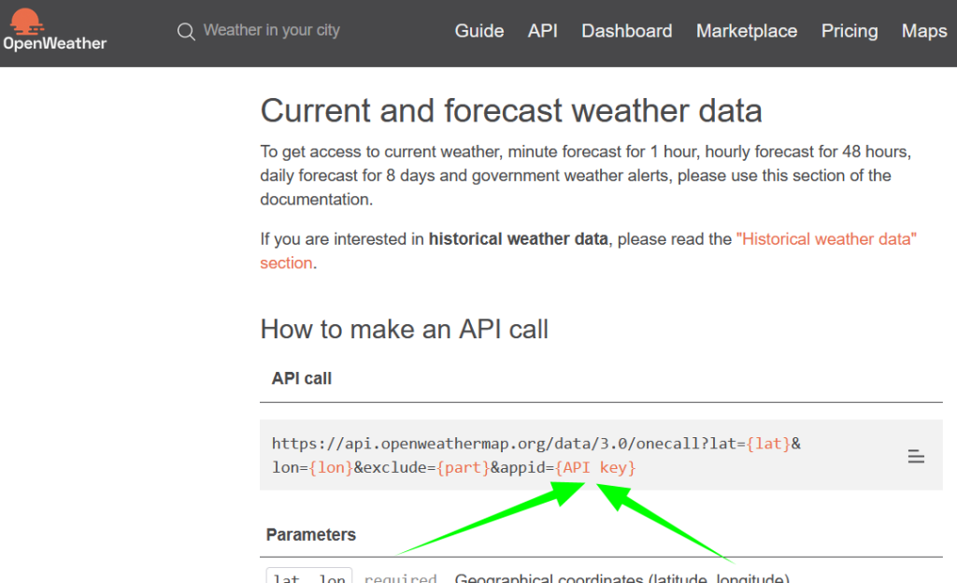The height and width of the screenshot is (583, 957).
Task: Click inside the Weather in your city field
Action: (271, 30)
